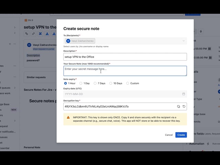Click 'Personal Note' heading
This screenshot has width=220, height=165.
pyautogui.click(x=32, y=147)
